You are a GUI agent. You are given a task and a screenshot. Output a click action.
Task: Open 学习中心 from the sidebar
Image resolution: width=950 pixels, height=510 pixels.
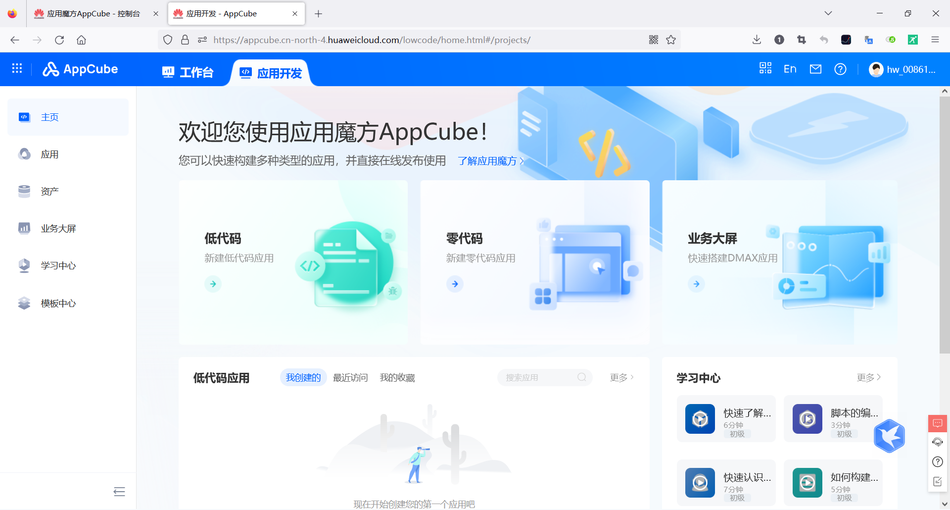tap(58, 265)
